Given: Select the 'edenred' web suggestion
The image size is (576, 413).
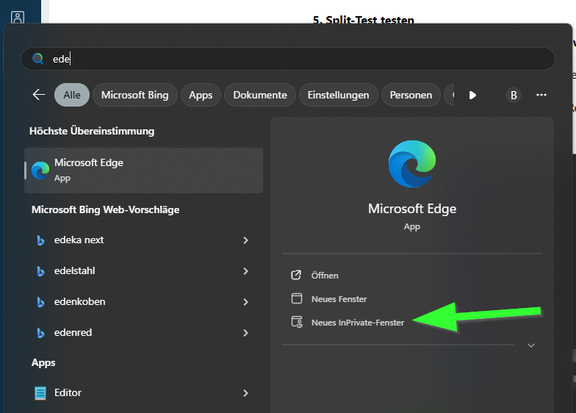Looking at the screenshot, I should pos(144,332).
